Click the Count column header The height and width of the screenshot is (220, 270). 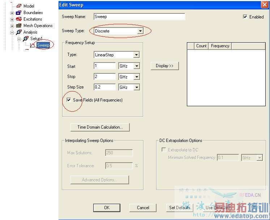click(201, 46)
